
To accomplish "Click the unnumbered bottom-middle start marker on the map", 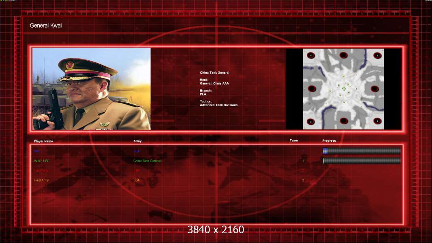I will (344, 121).
